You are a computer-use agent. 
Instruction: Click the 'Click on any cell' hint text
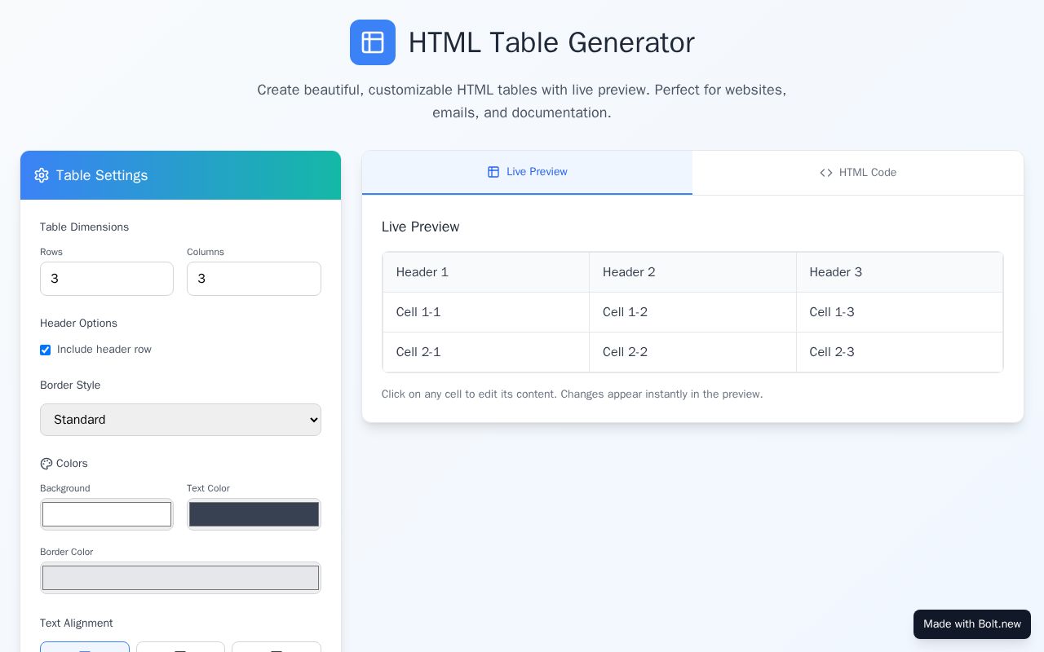coord(573,394)
